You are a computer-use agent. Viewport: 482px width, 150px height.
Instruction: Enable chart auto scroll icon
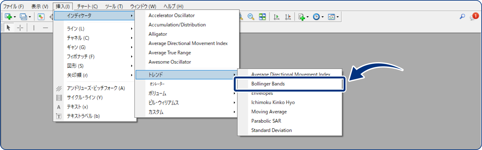click(x=276, y=17)
